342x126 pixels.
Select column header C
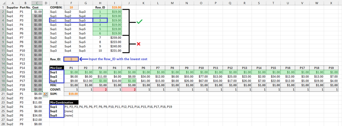[37, 3]
